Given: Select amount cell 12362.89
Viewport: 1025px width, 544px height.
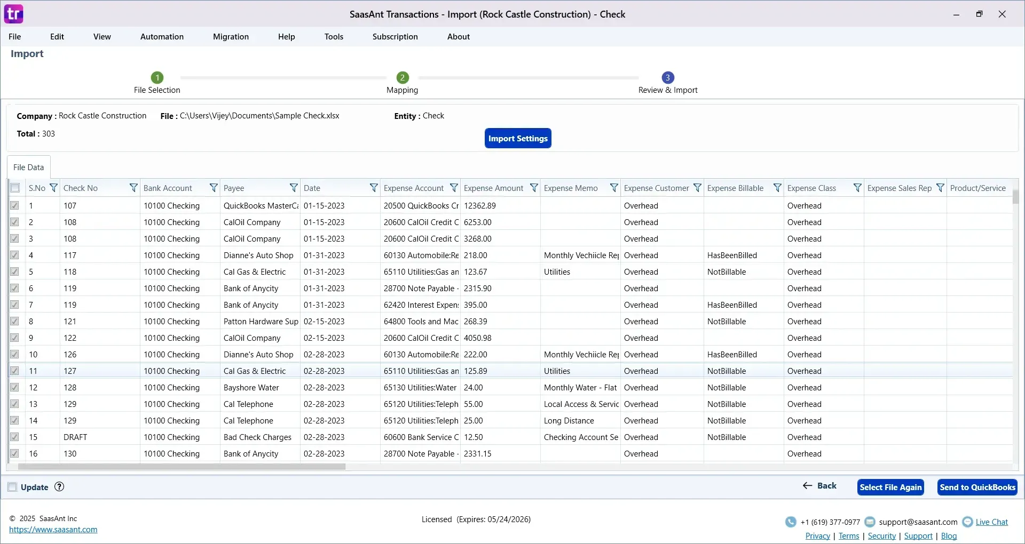Looking at the screenshot, I should point(500,205).
